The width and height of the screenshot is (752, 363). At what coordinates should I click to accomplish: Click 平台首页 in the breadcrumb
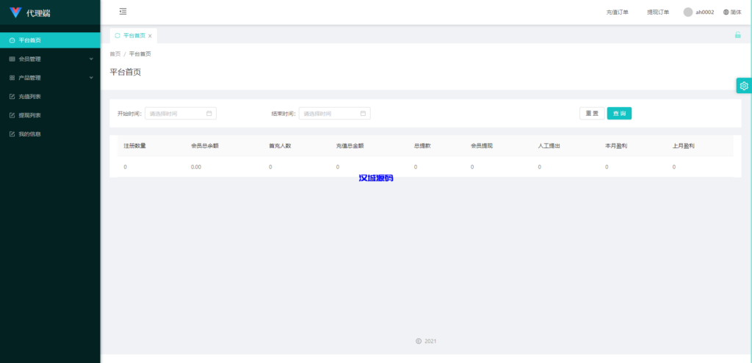[140, 54]
